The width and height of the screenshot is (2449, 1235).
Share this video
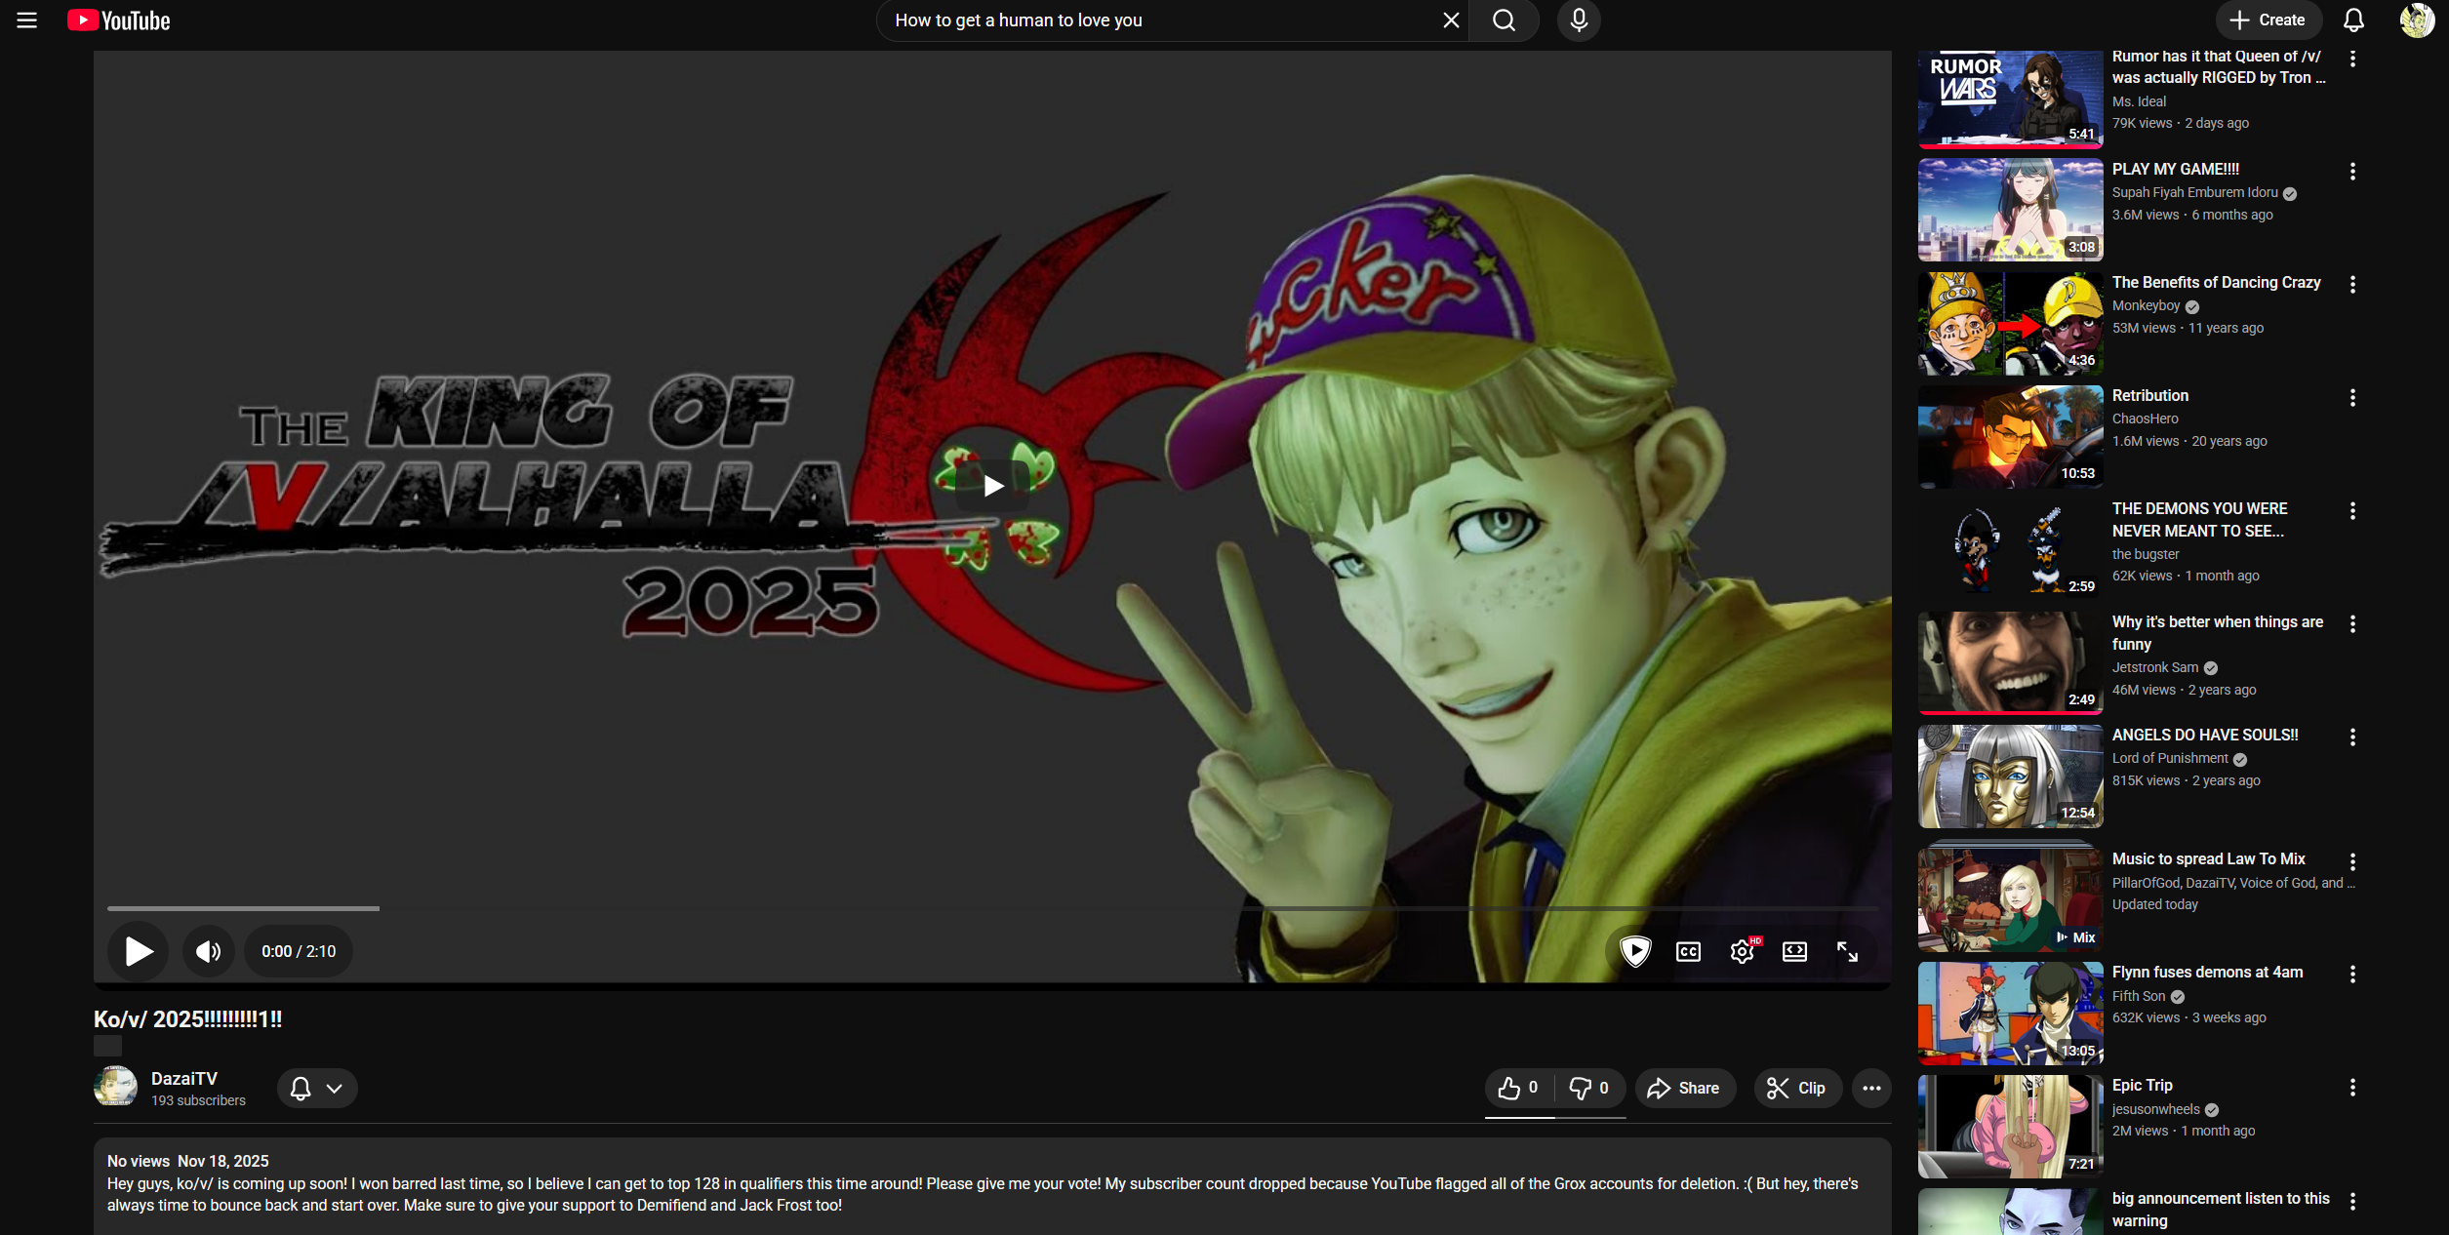click(1684, 1088)
